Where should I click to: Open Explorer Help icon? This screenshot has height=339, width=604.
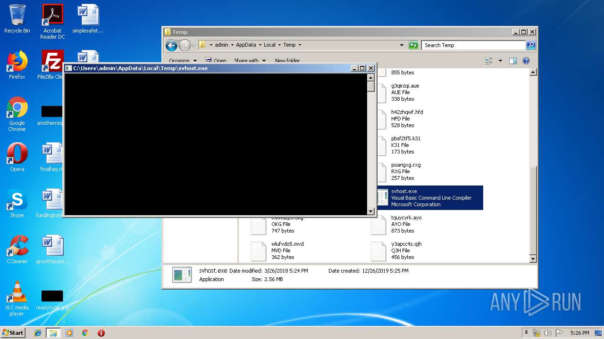[526, 61]
